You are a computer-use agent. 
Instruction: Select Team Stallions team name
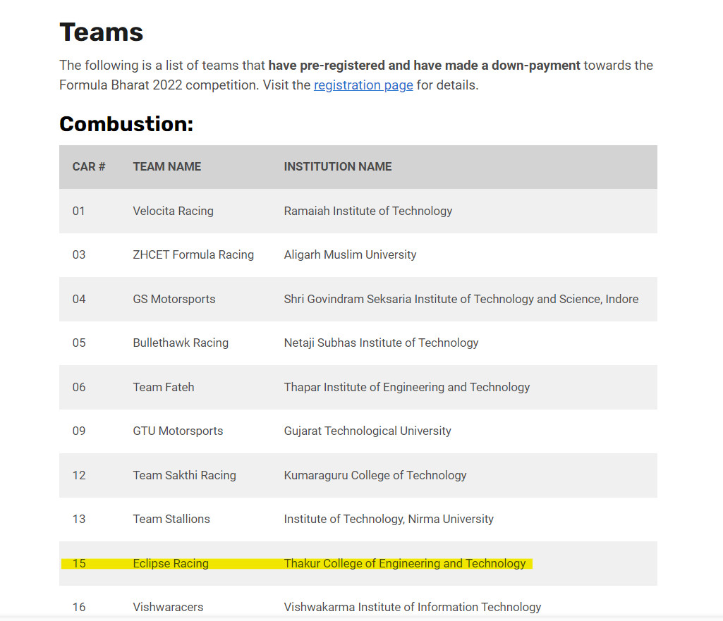[x=171, y=519]
